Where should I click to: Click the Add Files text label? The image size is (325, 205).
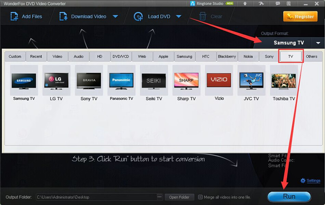pos(32,16)
